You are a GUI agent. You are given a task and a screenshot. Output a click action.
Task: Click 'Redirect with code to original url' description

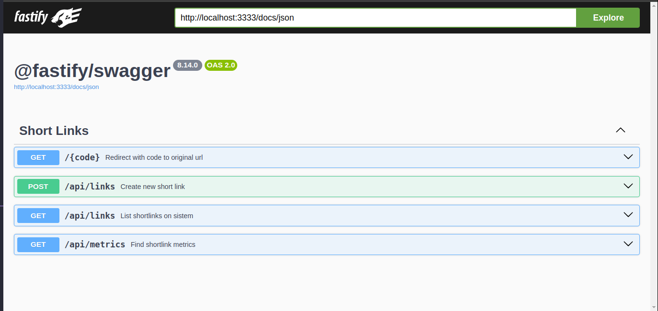click(154, 157)
